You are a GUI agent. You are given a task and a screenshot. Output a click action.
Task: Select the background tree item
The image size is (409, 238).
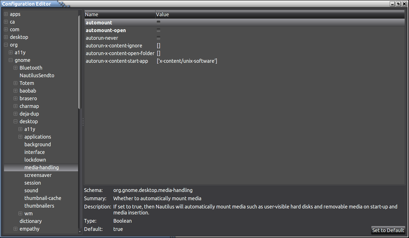37,144
